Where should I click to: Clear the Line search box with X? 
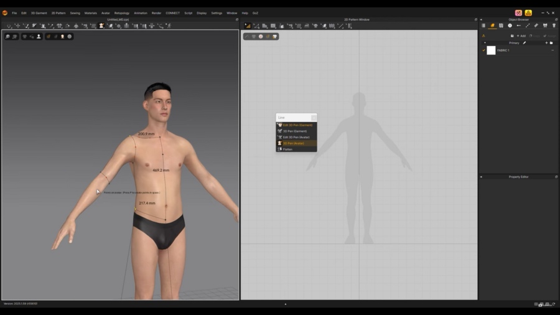[314, 118]
